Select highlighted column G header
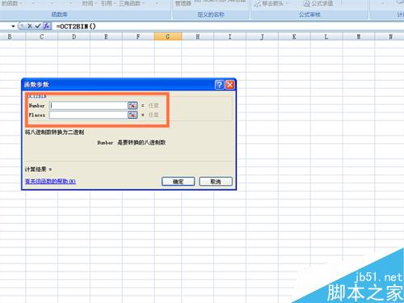The width and height of the screenshot is (404, 303). point(168,36)
